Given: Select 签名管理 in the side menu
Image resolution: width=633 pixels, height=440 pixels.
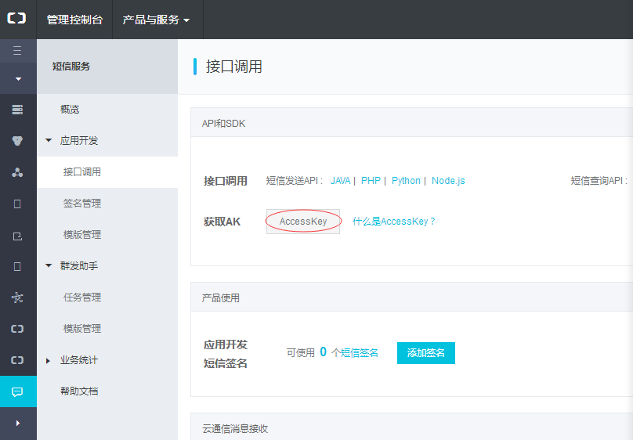Looking at the screenshot, I should pos(82,204).
